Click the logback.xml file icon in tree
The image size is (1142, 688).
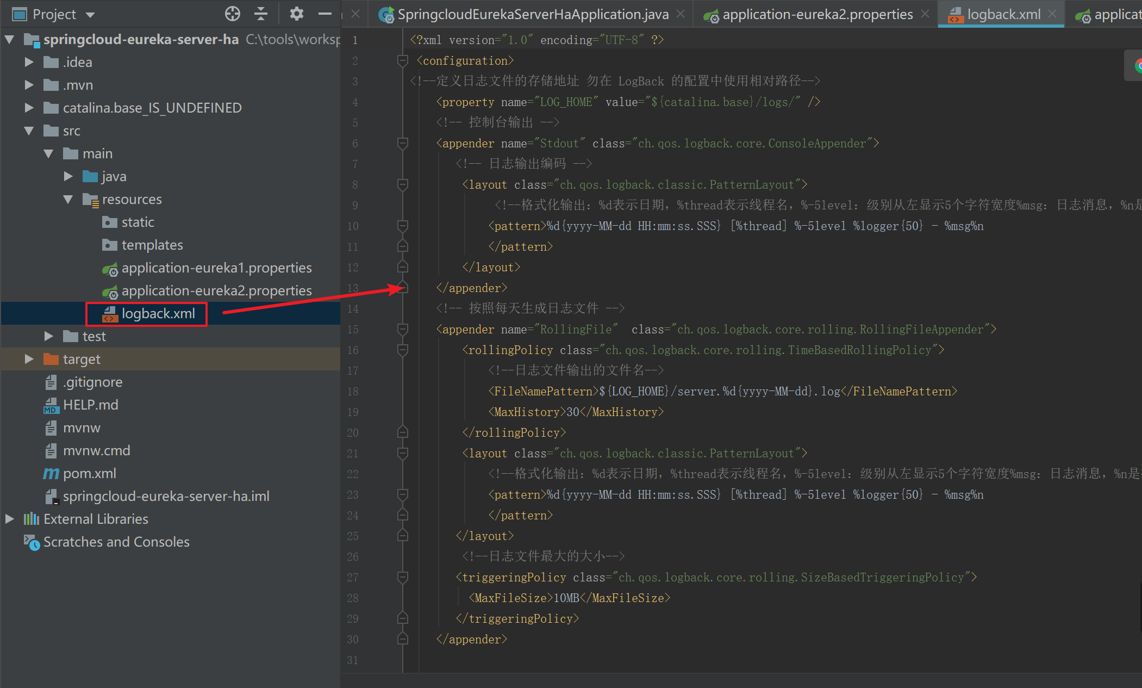click(x=110, y=314)
